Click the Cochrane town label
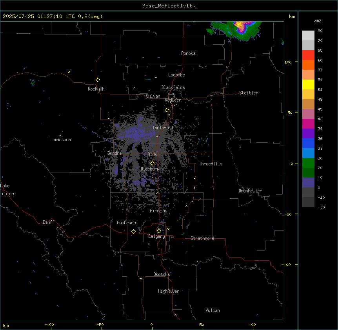Screen dimensions: 338x330 pos(126,223)
